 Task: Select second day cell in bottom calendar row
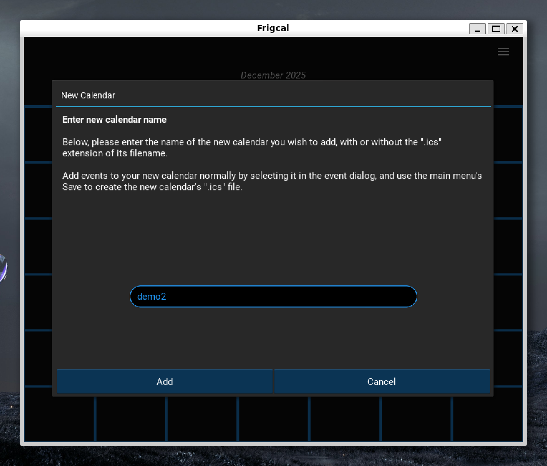tap(131, 419)
